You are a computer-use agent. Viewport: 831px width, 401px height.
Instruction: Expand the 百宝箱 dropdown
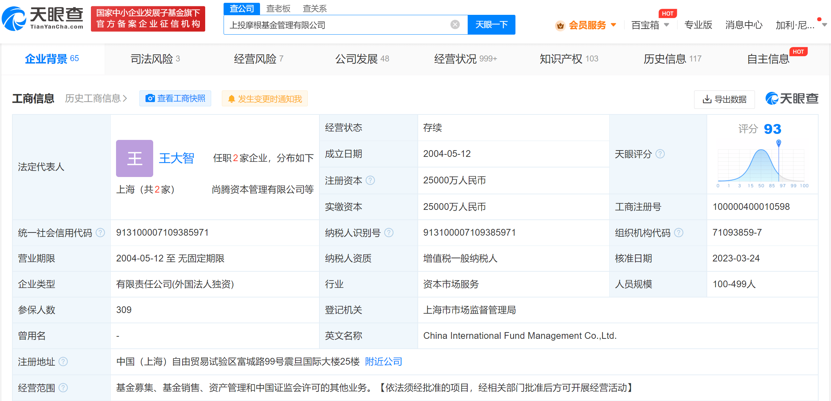(x=666, y=25)
